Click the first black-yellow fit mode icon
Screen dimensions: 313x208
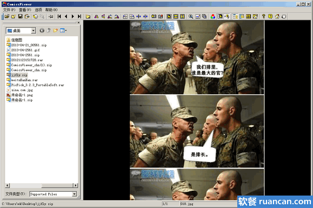[169, 16]
